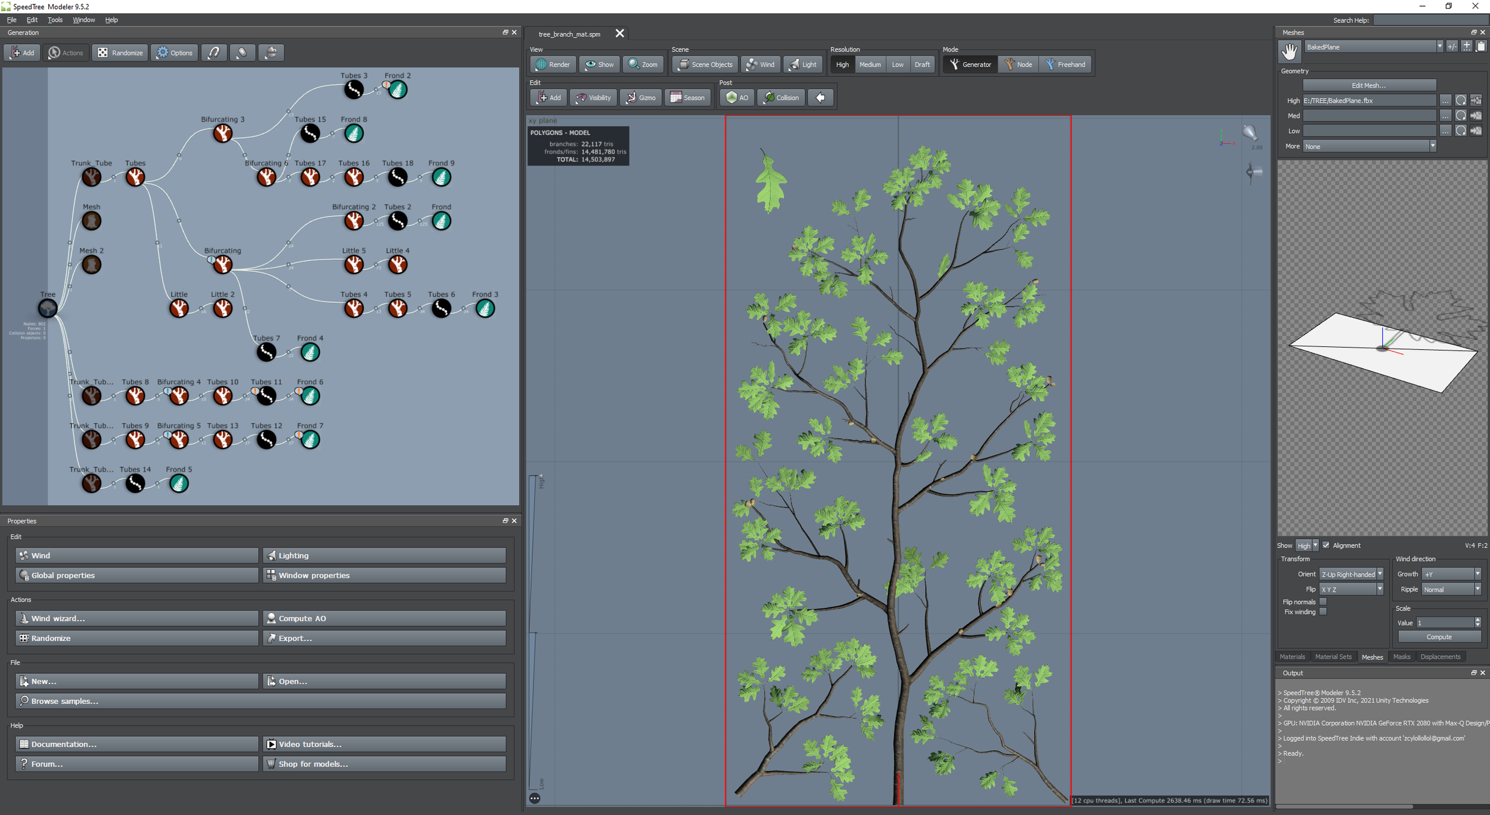The width and height of the screenshot is (1490, 815).
Task: Click the hand icon in Meshes panel
Action: point(1289,52)
